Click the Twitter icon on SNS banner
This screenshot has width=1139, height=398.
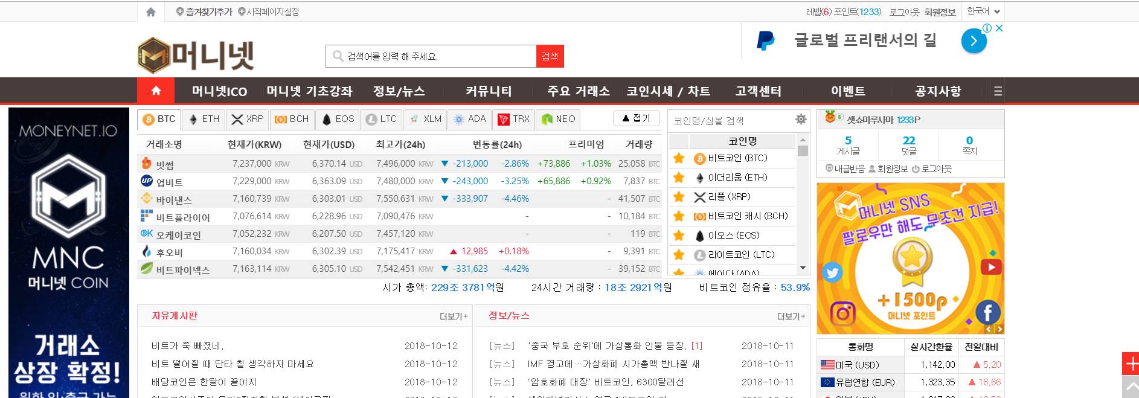point(832,272)
